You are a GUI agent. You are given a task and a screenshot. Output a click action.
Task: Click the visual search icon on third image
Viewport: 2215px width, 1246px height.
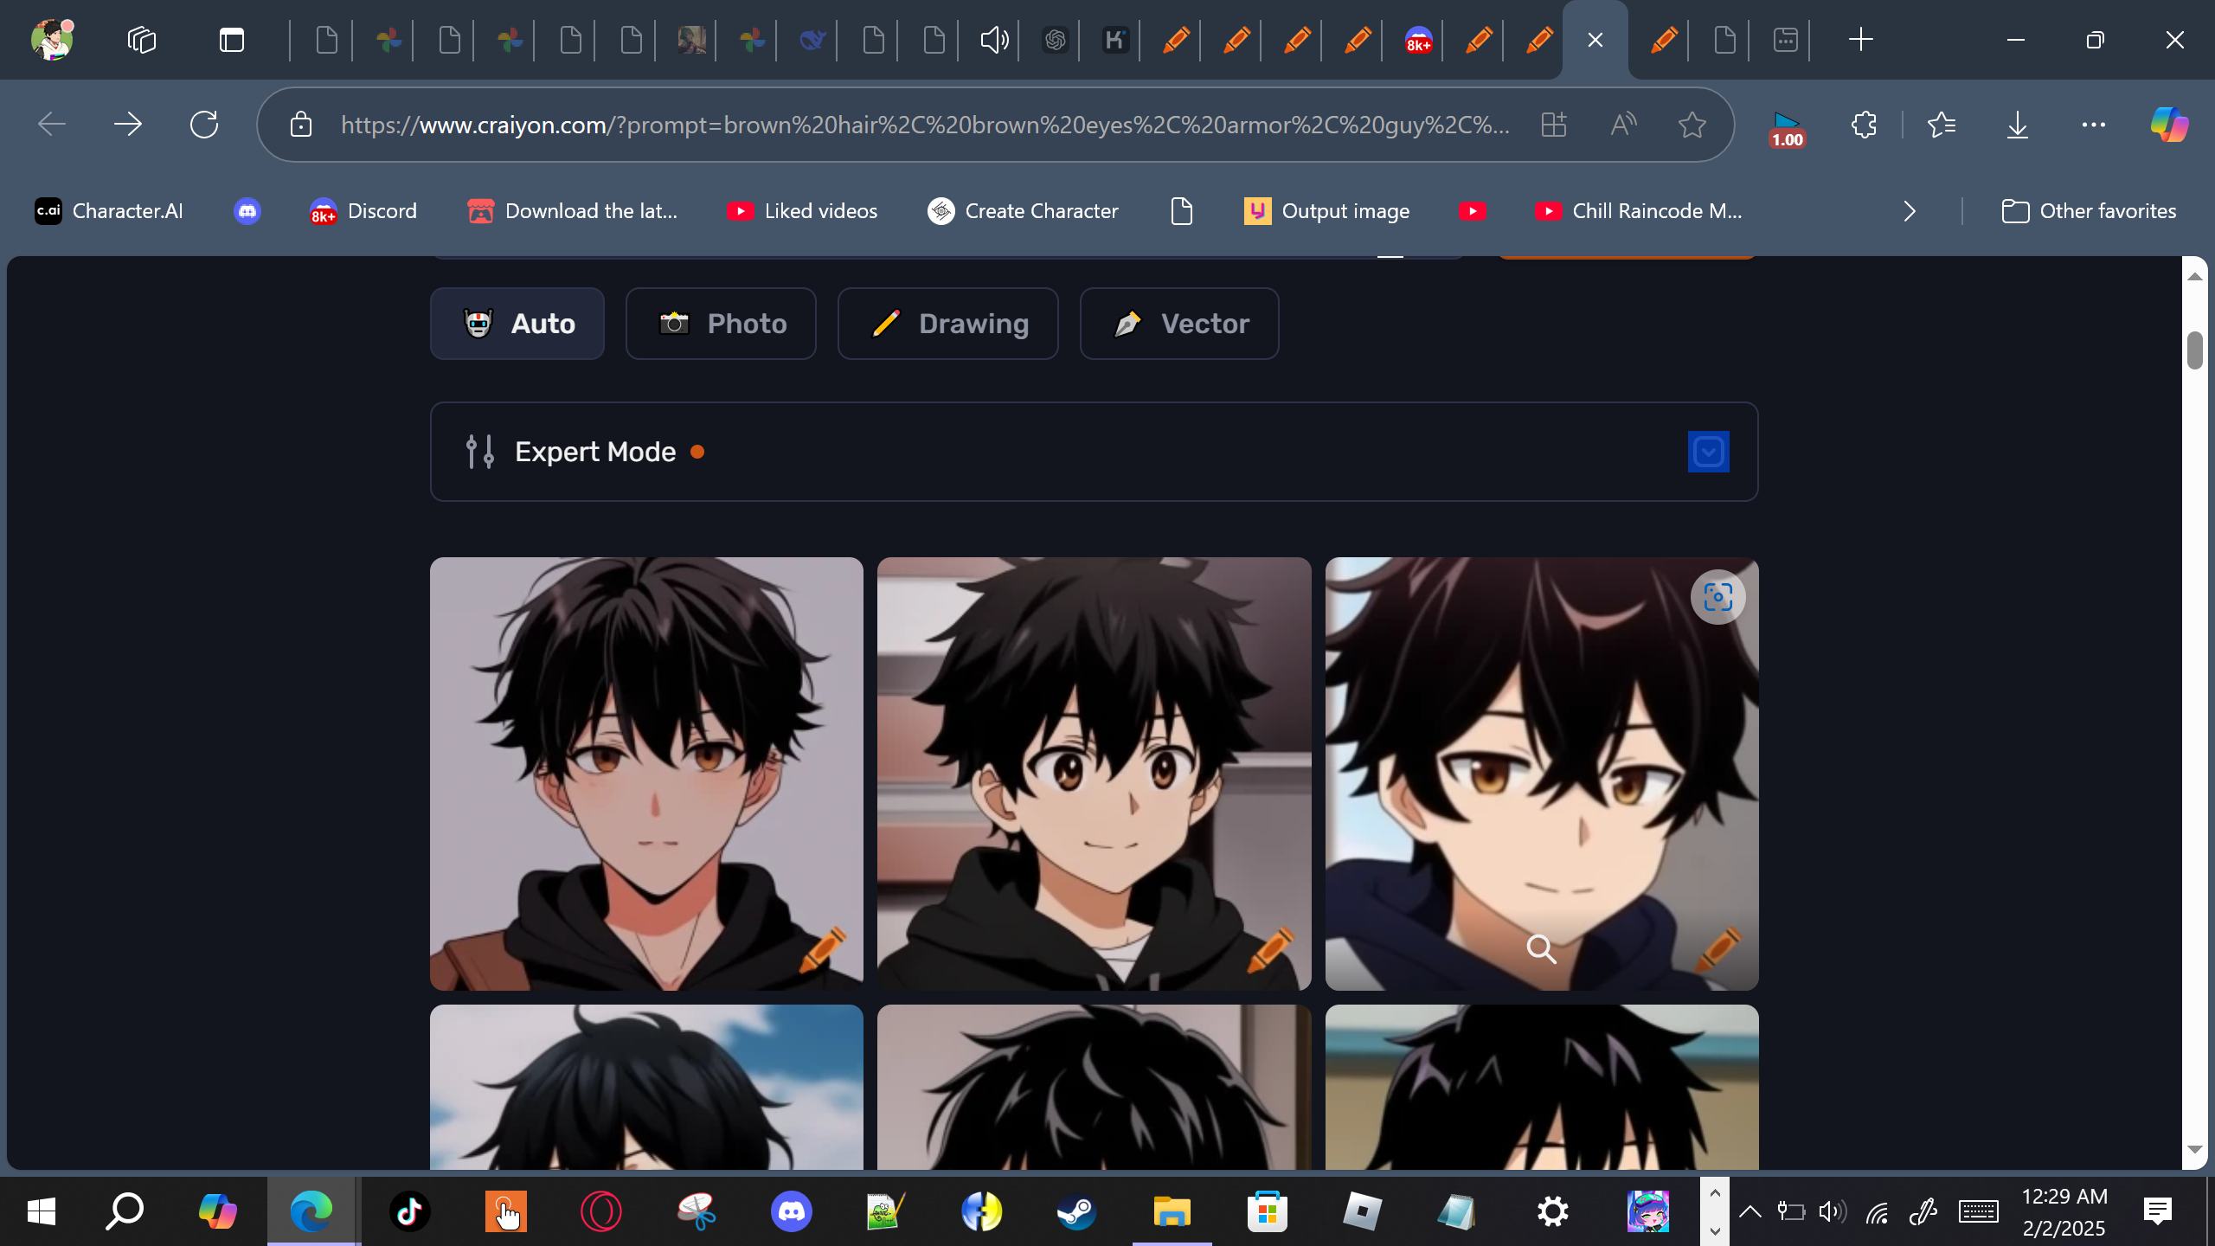(1717, 597)
